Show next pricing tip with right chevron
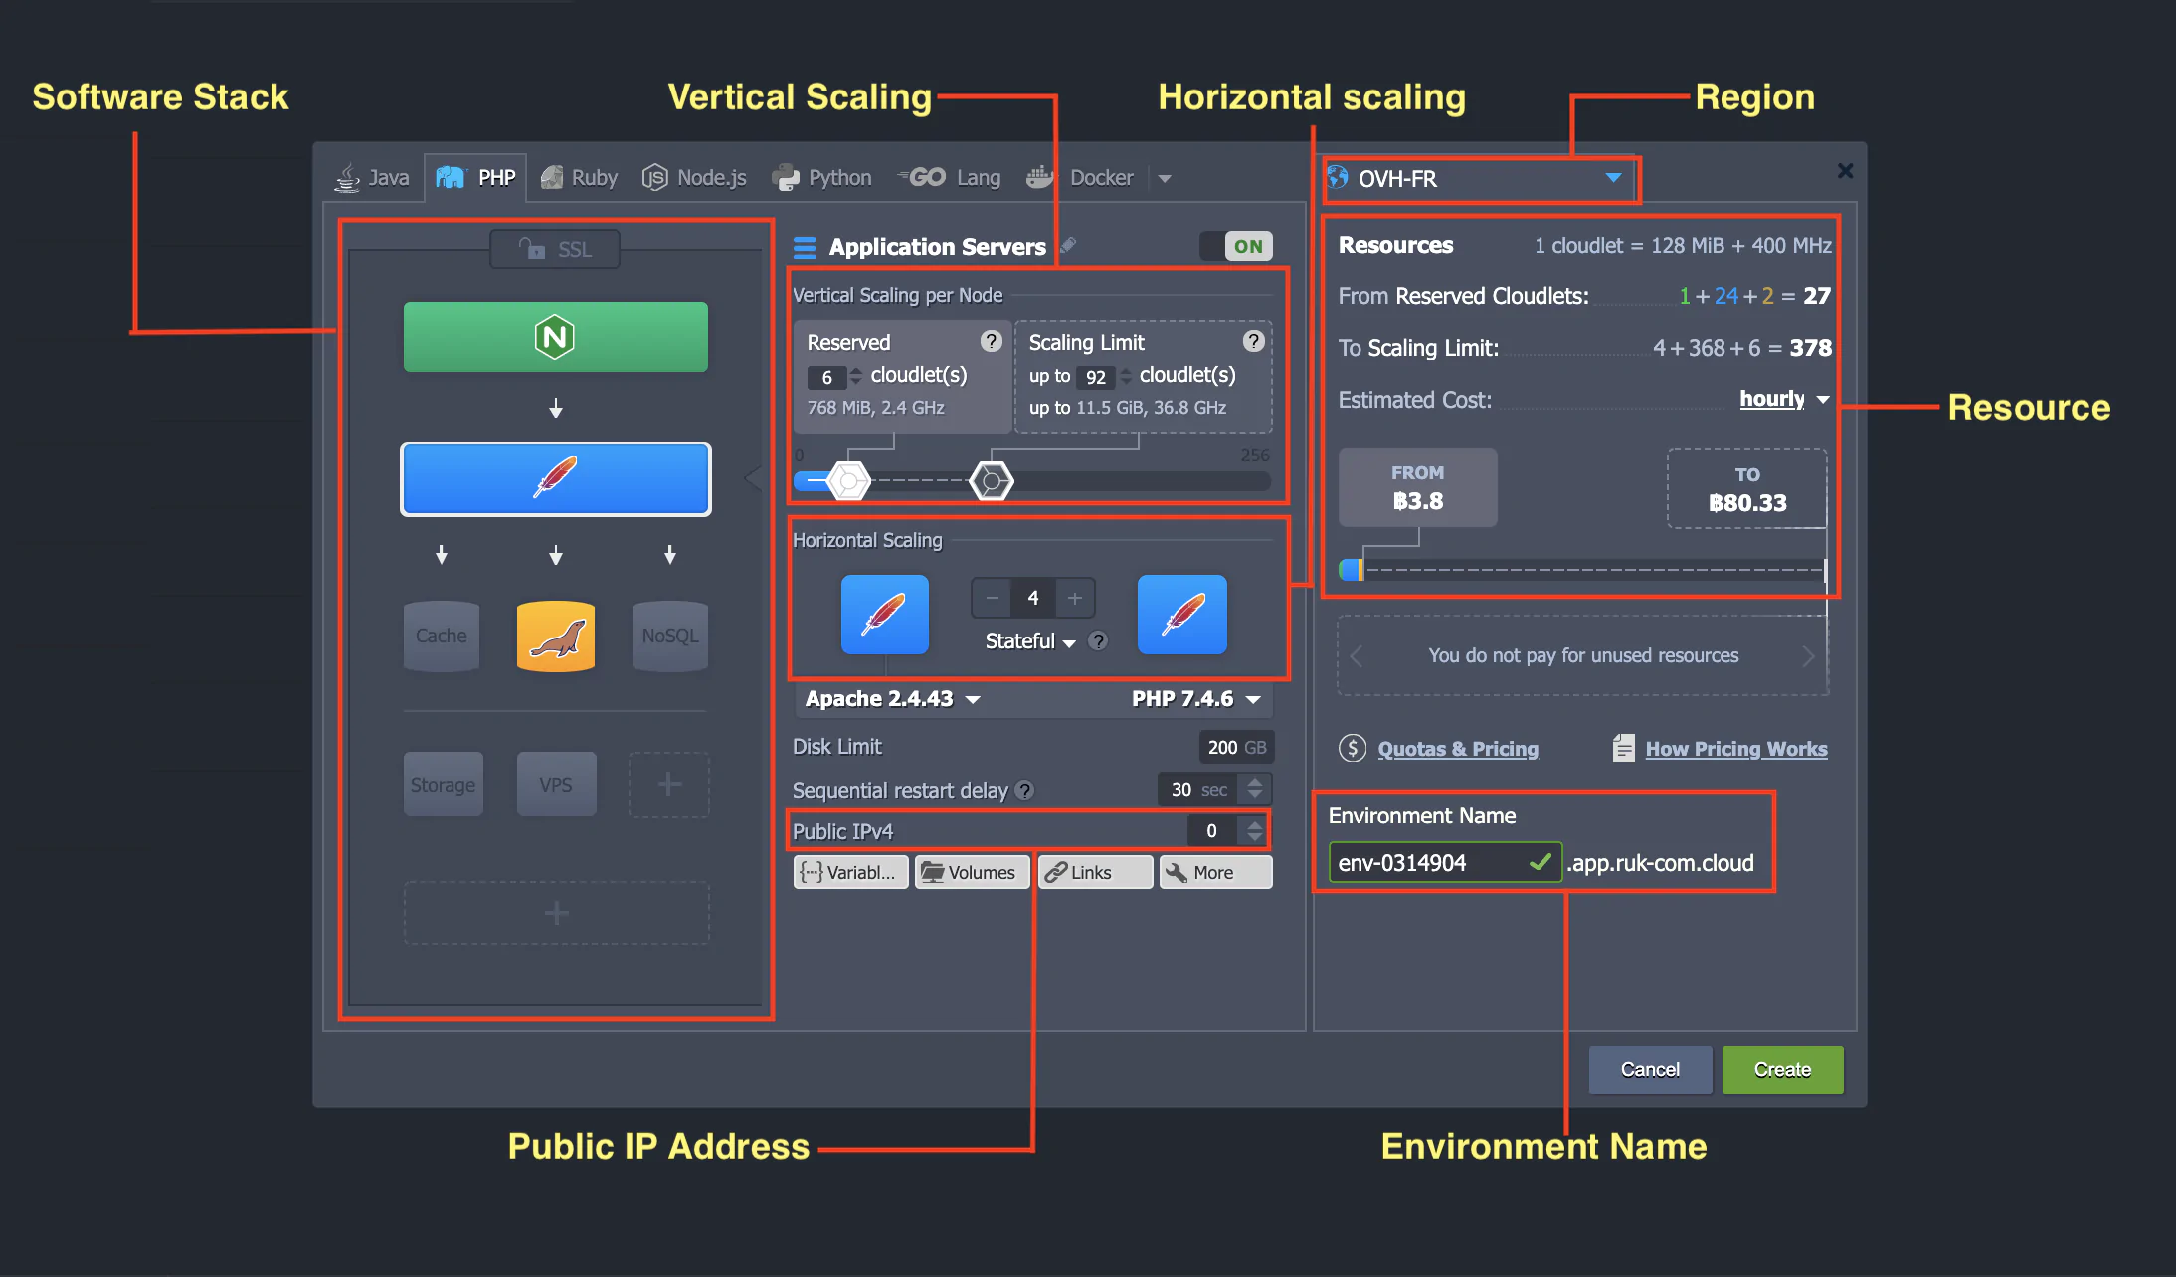The image size is (2176, 1277). 1808,655
